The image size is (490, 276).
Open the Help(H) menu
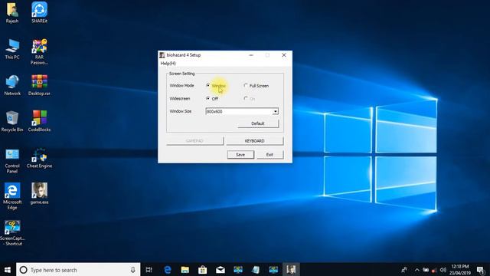[x=168, y=63]
